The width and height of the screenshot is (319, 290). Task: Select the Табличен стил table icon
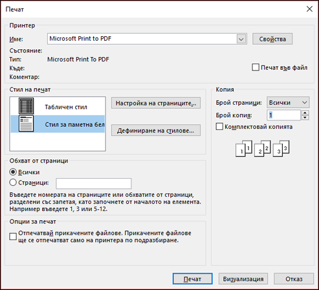[x=26, y=106]
